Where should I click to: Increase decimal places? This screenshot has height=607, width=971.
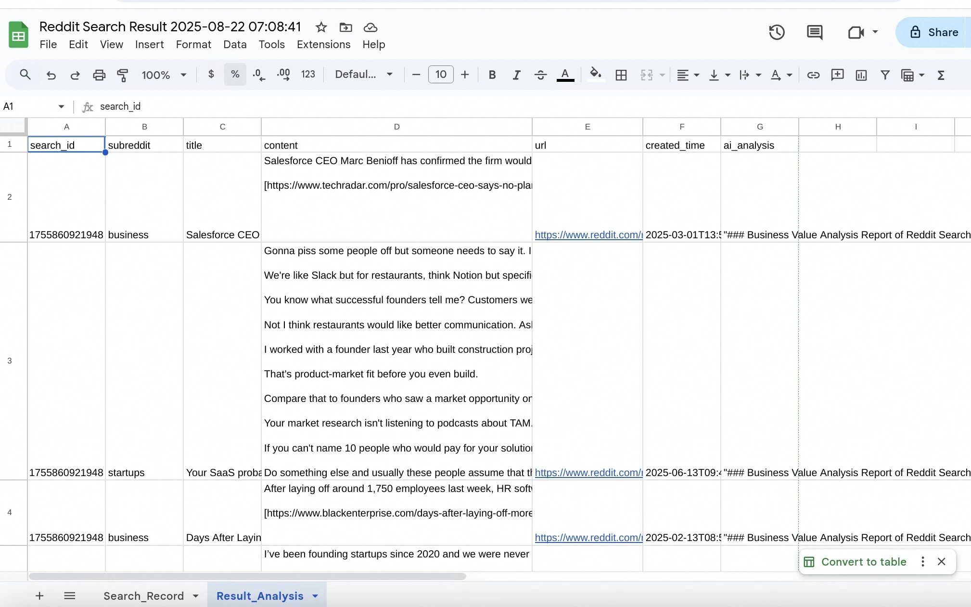(283, 75)
